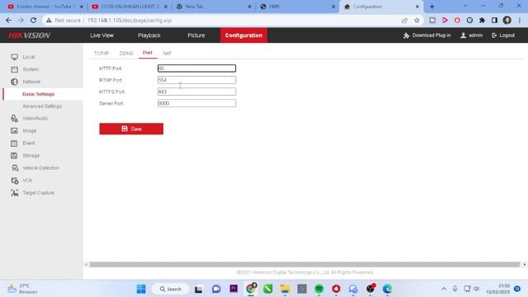Open File Explorer from the taskbar

[x=285, y=289]
